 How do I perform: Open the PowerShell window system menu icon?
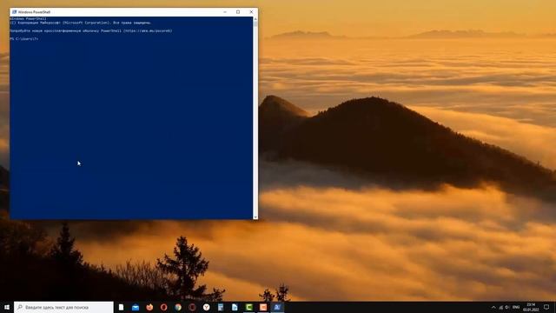[14, 11]
